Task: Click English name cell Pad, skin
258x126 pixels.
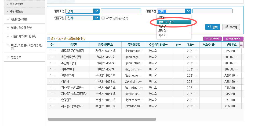Action: click(x=133, y=69)
